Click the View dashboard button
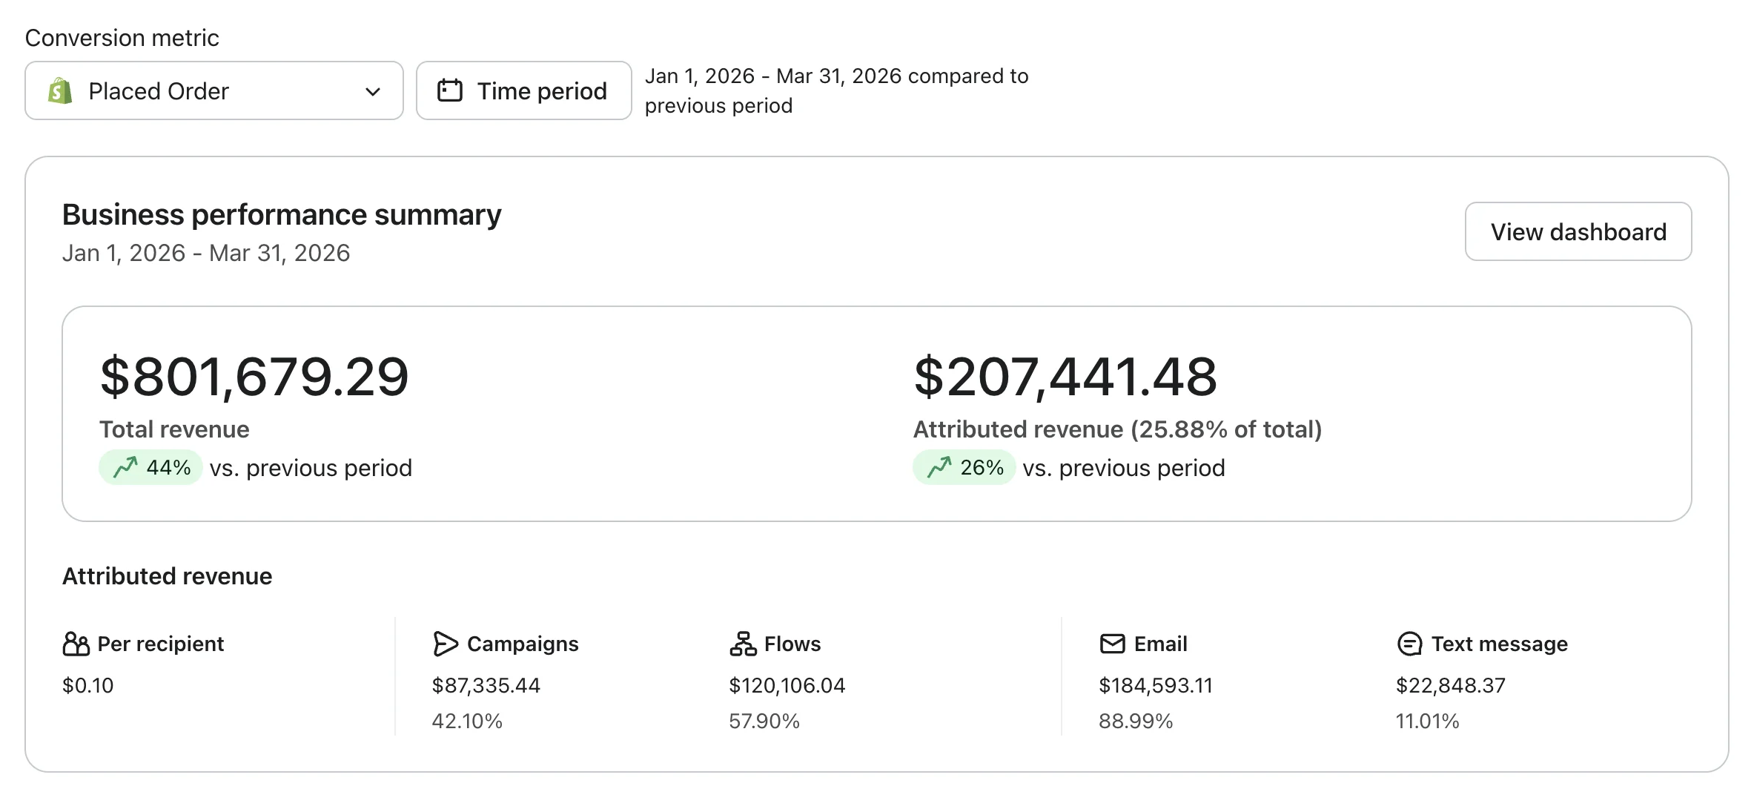The width and height of the screenshot is (1754, 789). (x=1578, y=231)
